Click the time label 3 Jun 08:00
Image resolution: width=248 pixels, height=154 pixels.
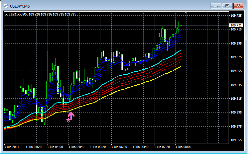(183, 147)
